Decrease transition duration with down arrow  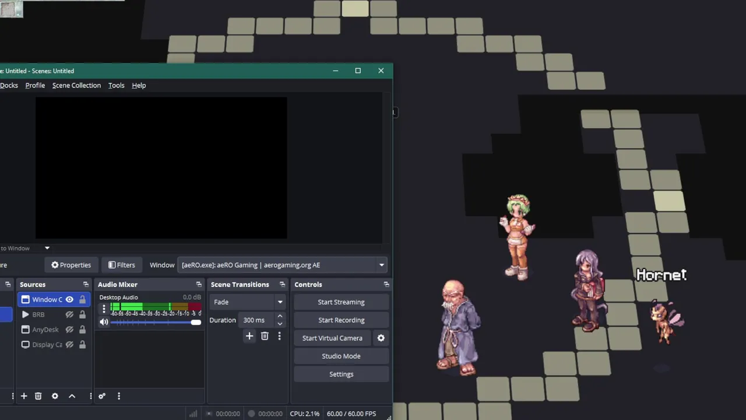(x=280, y=324)
